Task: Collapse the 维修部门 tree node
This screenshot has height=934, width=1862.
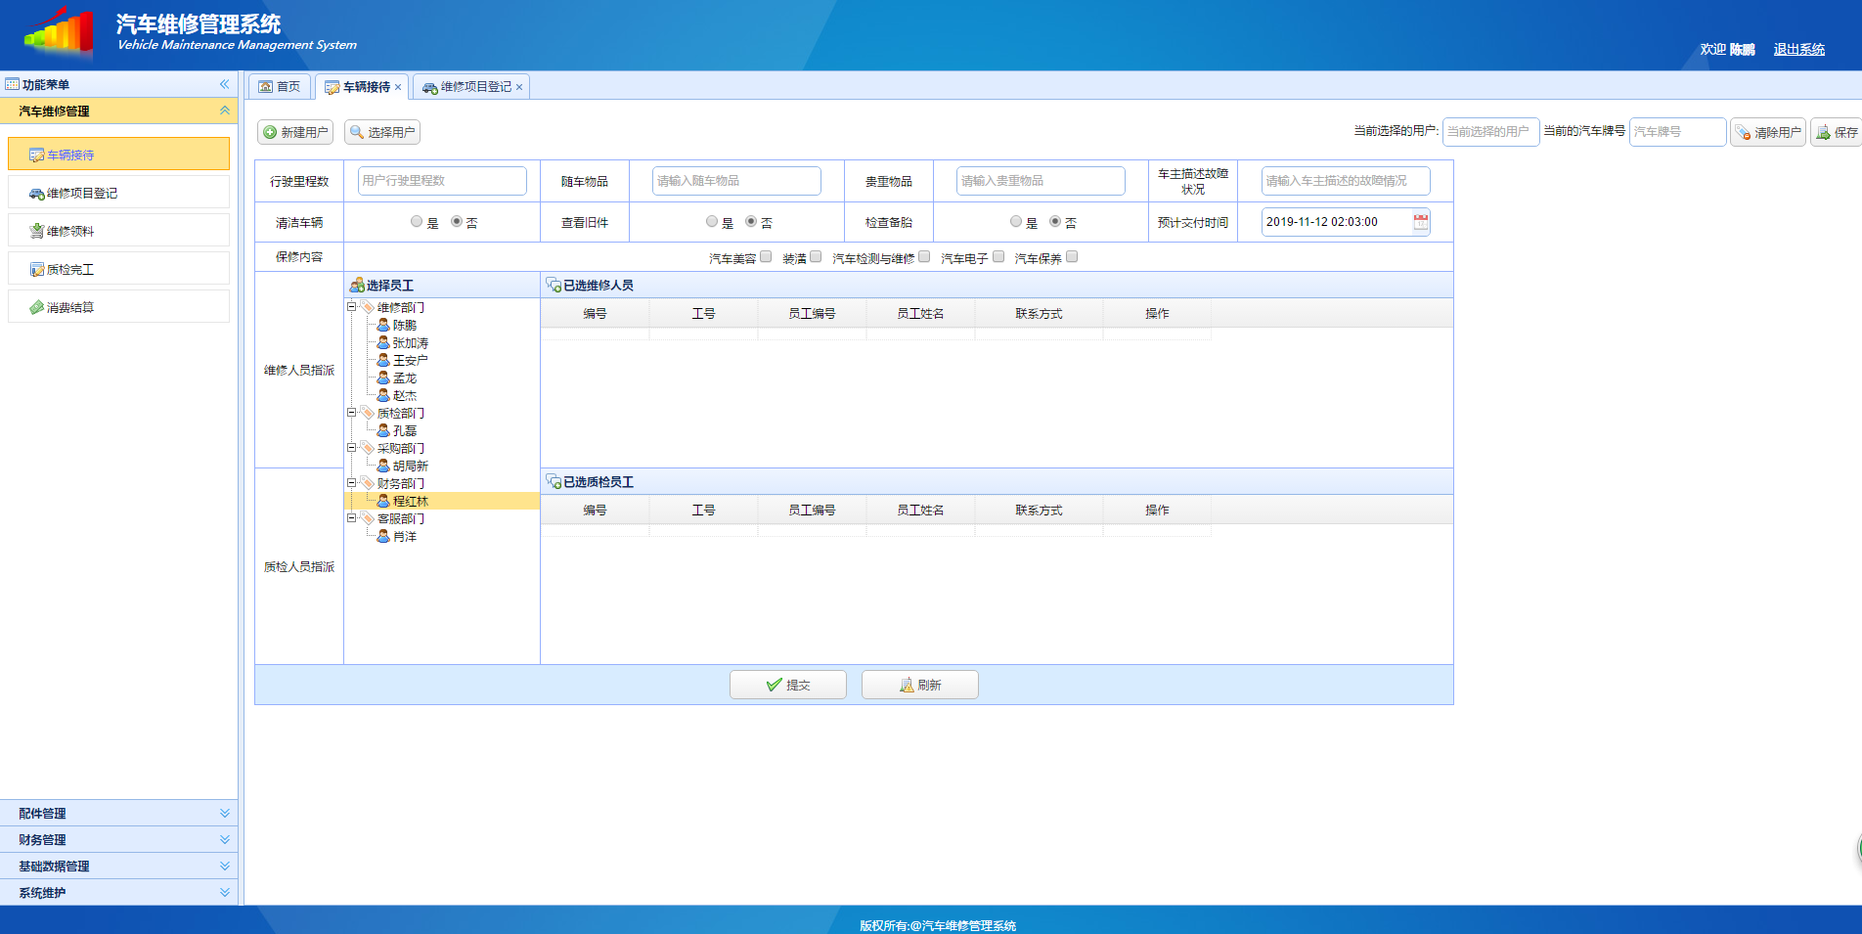Action: [x=352, y=307]
